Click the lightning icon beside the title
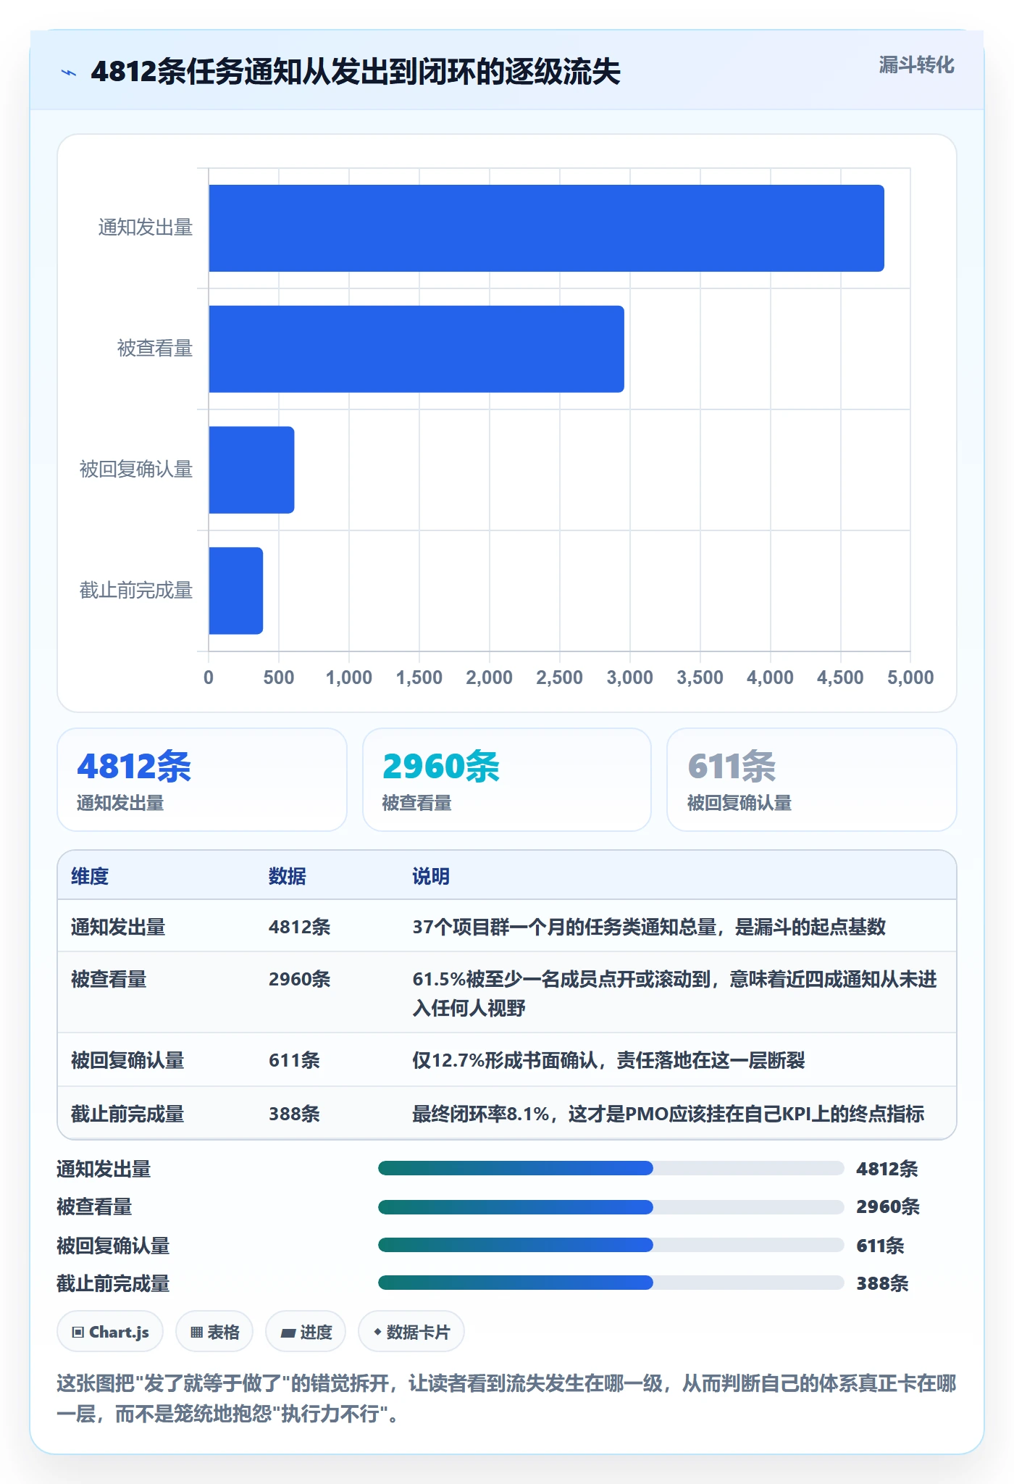 tap(69, 72)
